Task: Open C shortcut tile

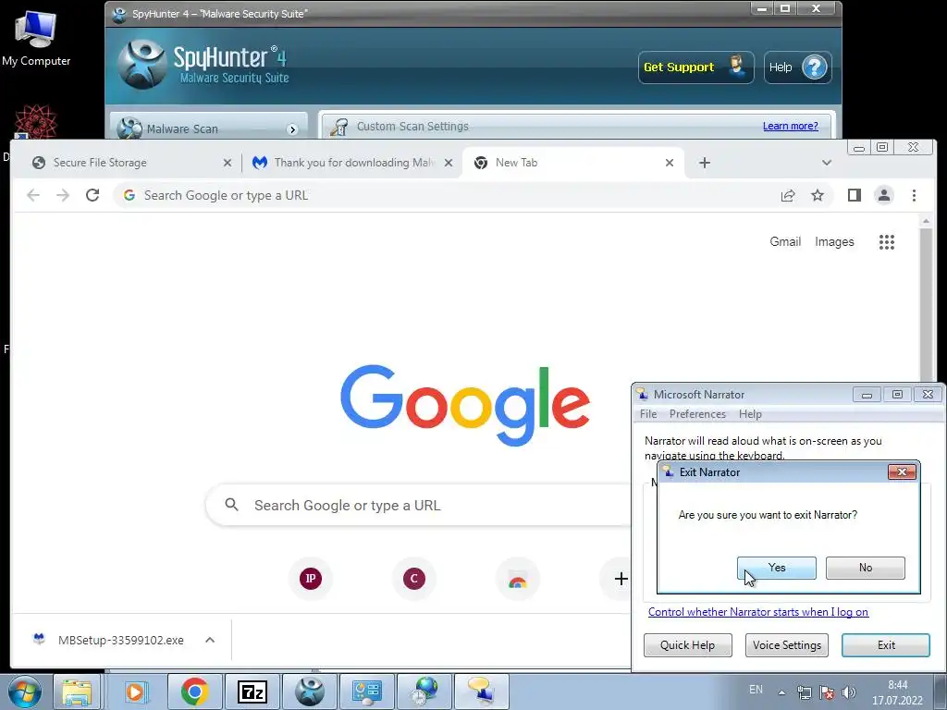Action: click(413, 579)
